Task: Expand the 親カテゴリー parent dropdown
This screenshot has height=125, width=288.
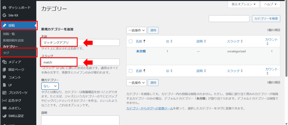Action: click(x=50, y=86)
